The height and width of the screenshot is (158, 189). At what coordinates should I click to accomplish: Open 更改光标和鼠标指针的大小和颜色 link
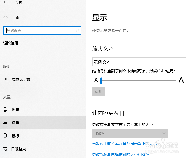coord(121,154)
